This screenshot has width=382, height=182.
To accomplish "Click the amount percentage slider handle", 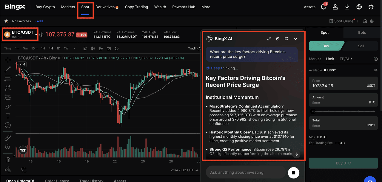I will click(313, 112).
